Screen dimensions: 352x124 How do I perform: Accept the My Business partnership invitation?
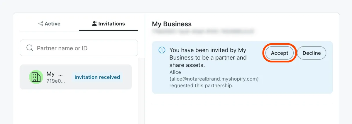[x=280, y=53]
